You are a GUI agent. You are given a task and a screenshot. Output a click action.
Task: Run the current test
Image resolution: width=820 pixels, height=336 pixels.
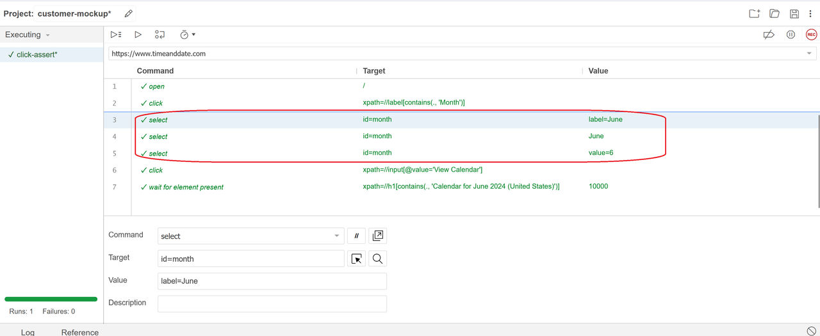click(138, 35)
